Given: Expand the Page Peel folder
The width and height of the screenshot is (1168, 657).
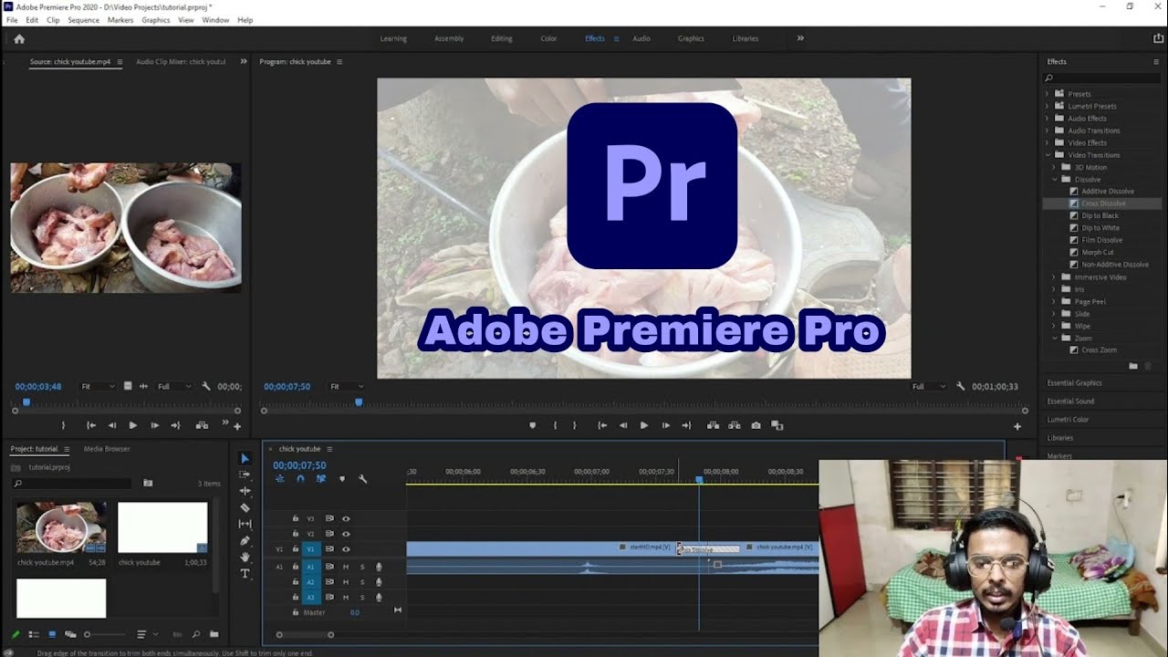Looking at the screenshot, I should point(1054,301).
